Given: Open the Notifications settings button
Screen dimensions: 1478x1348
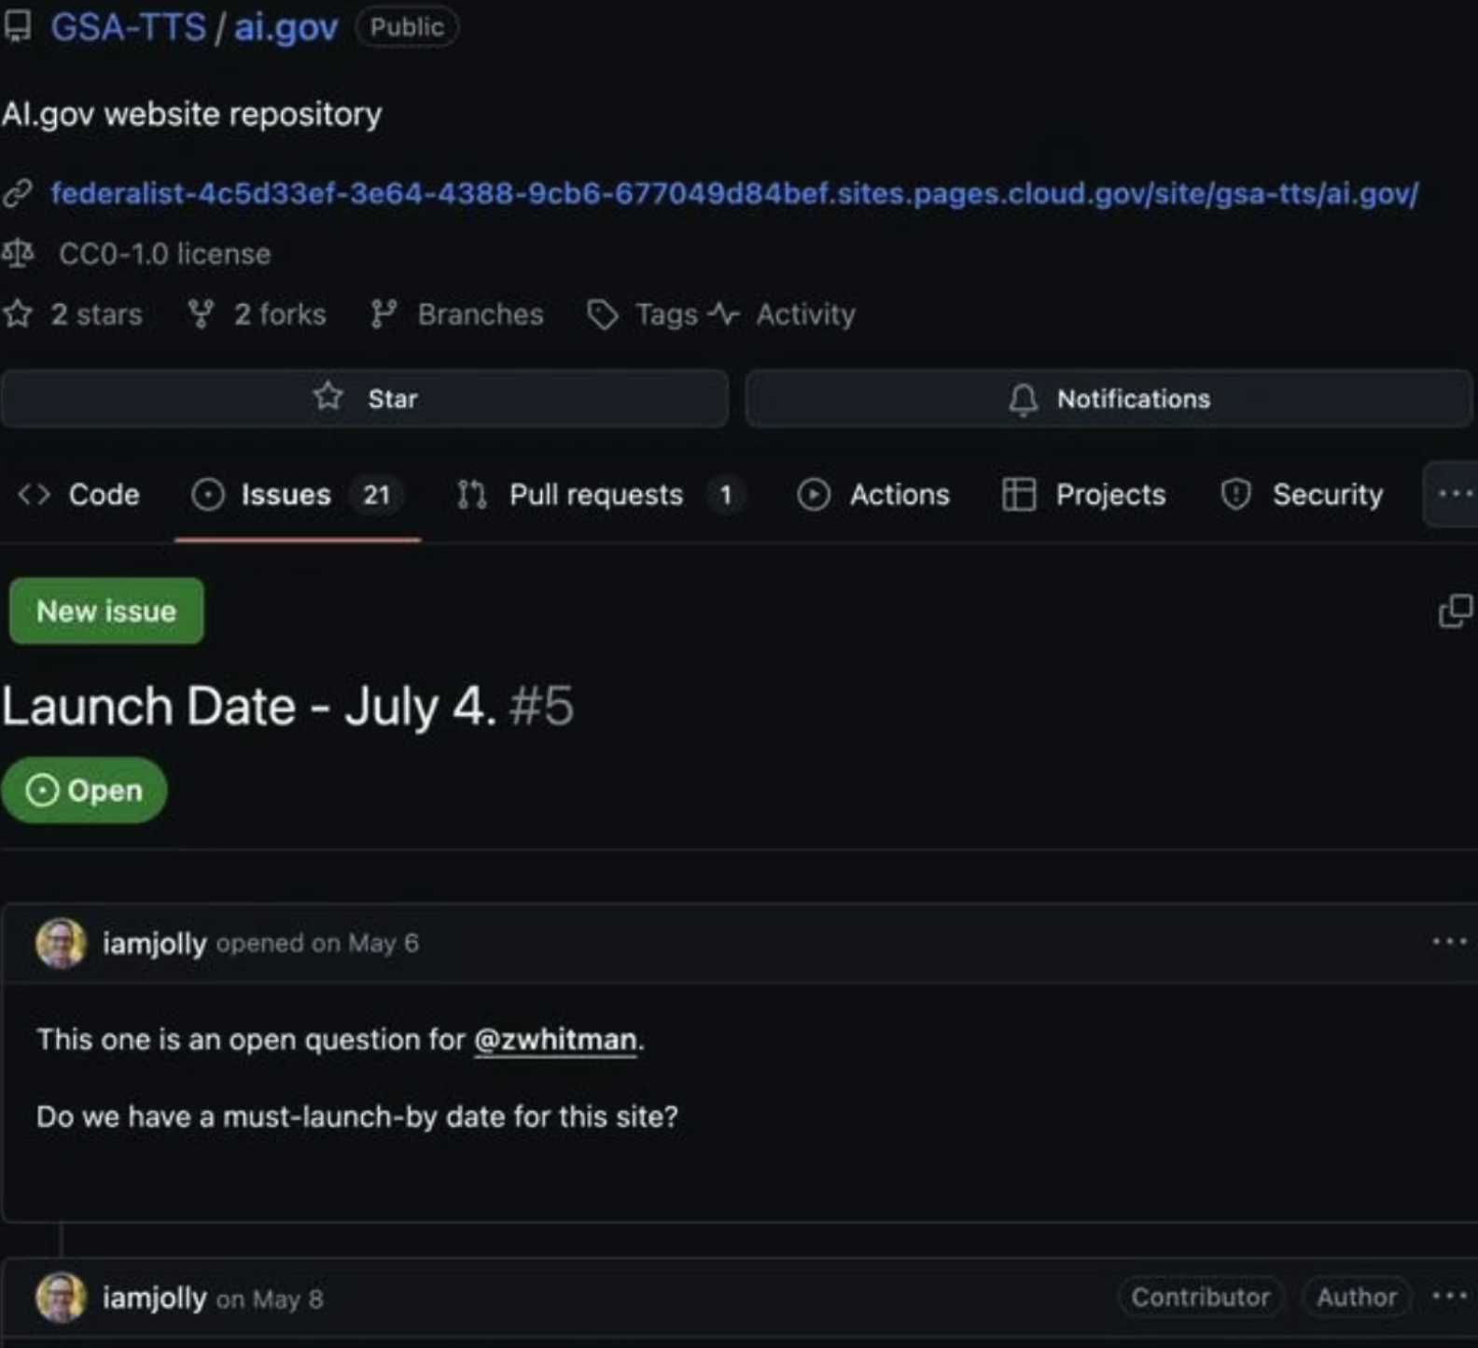Looking at the screenshot, I should point(1108,399).
